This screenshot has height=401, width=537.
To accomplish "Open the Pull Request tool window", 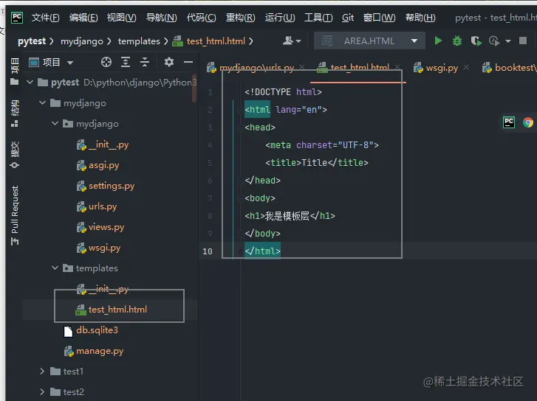I will tap(14, 215).
